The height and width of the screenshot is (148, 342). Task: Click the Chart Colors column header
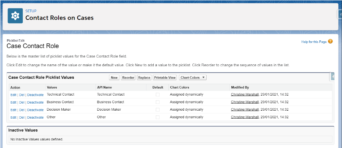click(x=180, y=87)
